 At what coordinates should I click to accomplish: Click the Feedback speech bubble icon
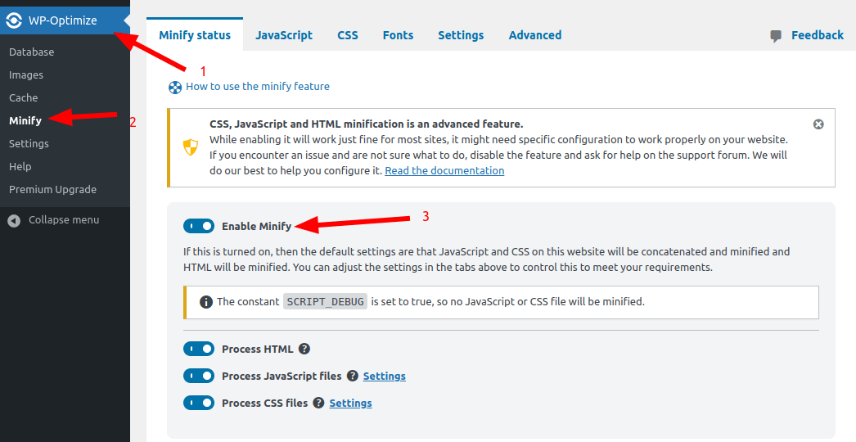click(776, 36)
